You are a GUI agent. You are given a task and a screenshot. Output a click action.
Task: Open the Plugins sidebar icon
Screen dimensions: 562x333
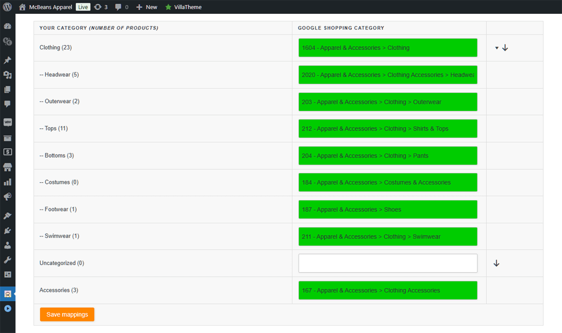pos(8,231)
